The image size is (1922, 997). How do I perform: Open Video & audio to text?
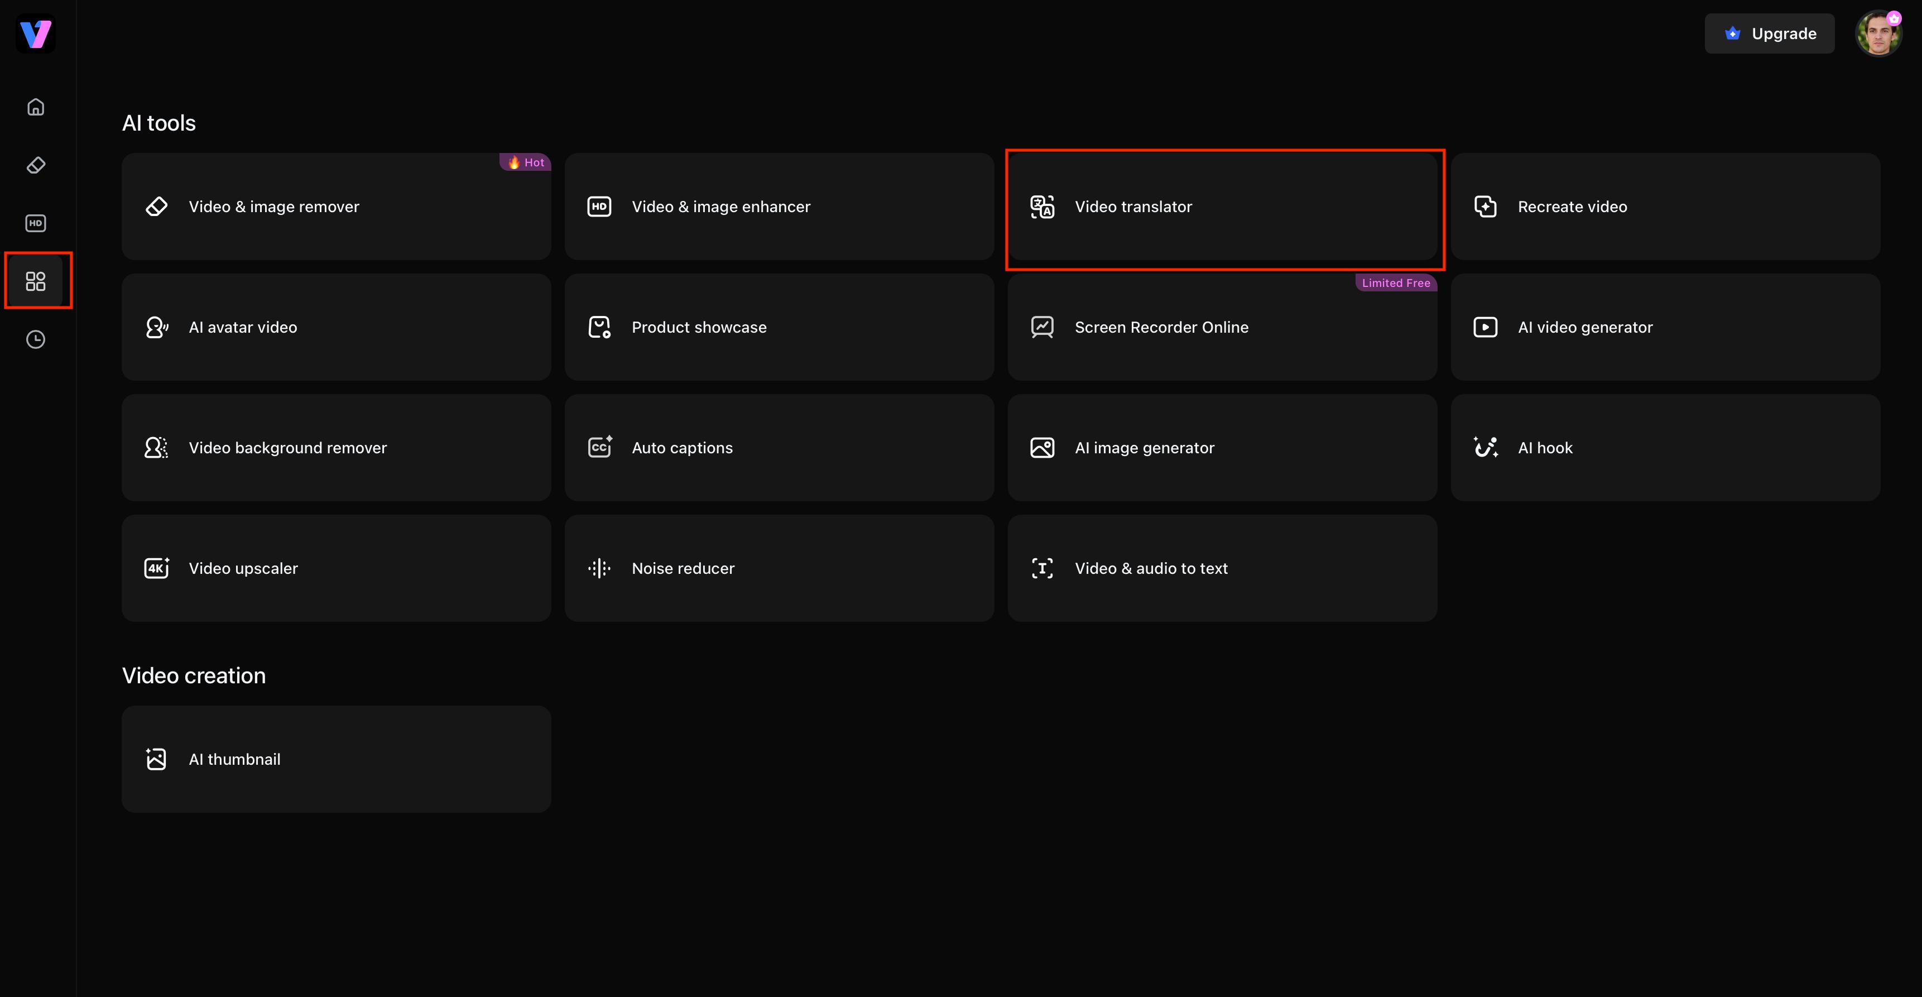[x=1222, y=569]
